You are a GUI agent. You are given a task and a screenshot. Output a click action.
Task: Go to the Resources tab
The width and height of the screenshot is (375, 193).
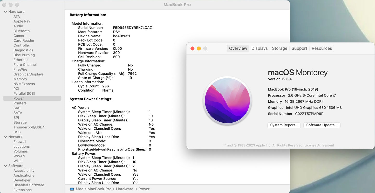pyautogui.click(x=322, y=49)
